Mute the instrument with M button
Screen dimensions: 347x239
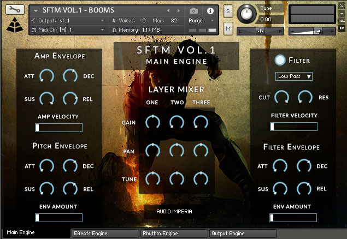228,27
